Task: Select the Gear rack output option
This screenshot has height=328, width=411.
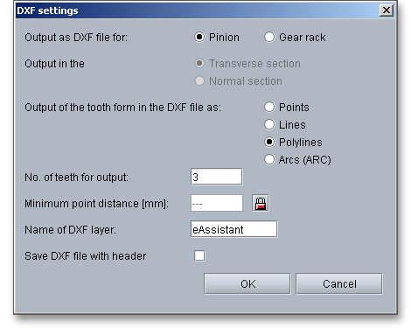Action: click(x=269, y=38)
